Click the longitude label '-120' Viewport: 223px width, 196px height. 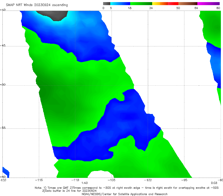[3, 180]
